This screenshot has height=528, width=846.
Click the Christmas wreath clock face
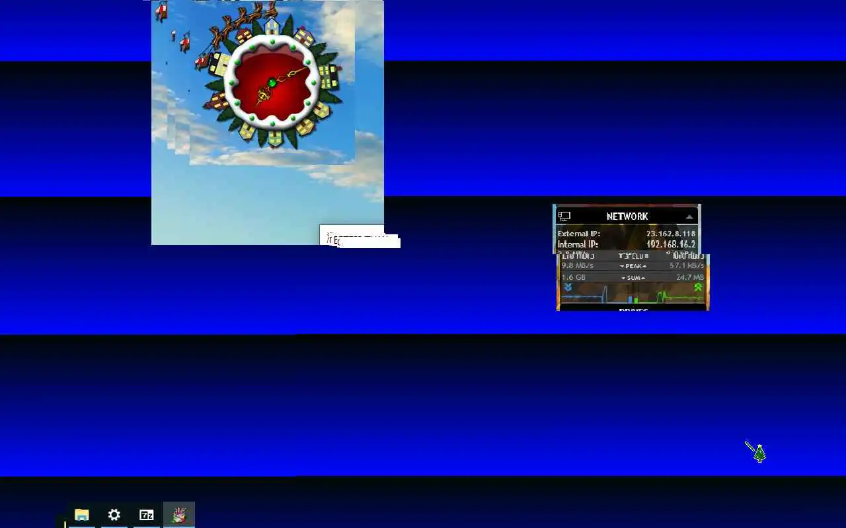click(272, 82)
